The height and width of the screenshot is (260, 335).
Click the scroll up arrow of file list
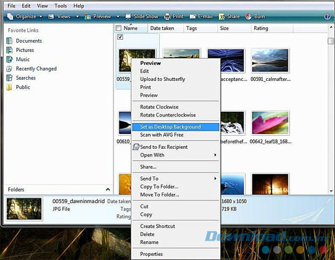click(331, 27)
